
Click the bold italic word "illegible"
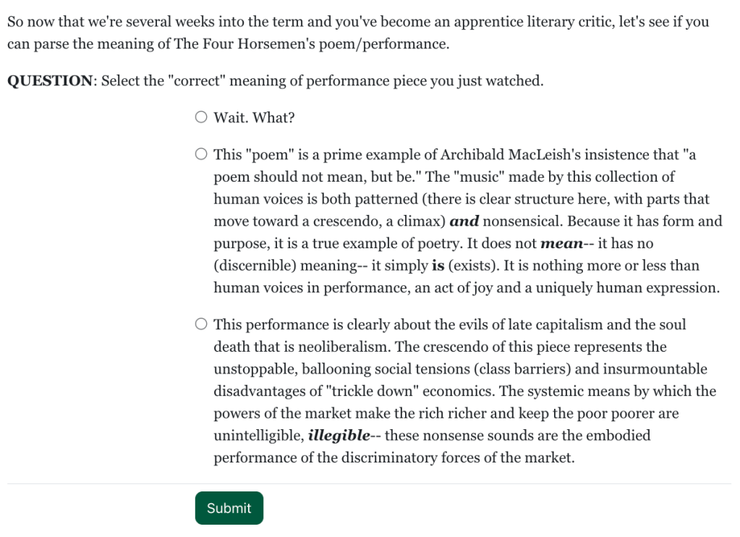[339, 436]
